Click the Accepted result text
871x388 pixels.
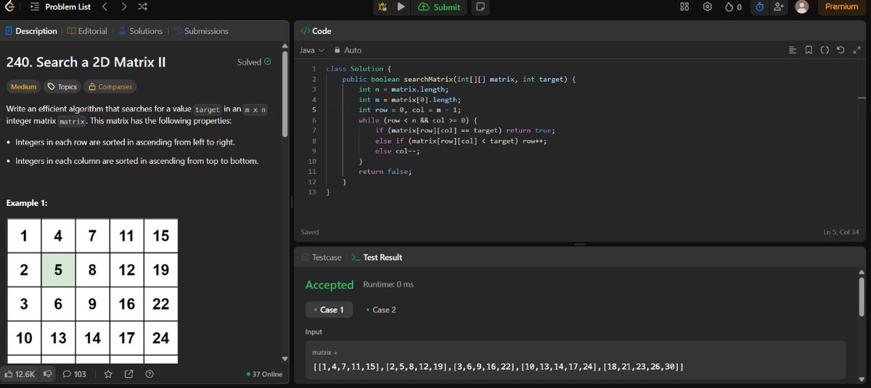click(x=330, y=285)
